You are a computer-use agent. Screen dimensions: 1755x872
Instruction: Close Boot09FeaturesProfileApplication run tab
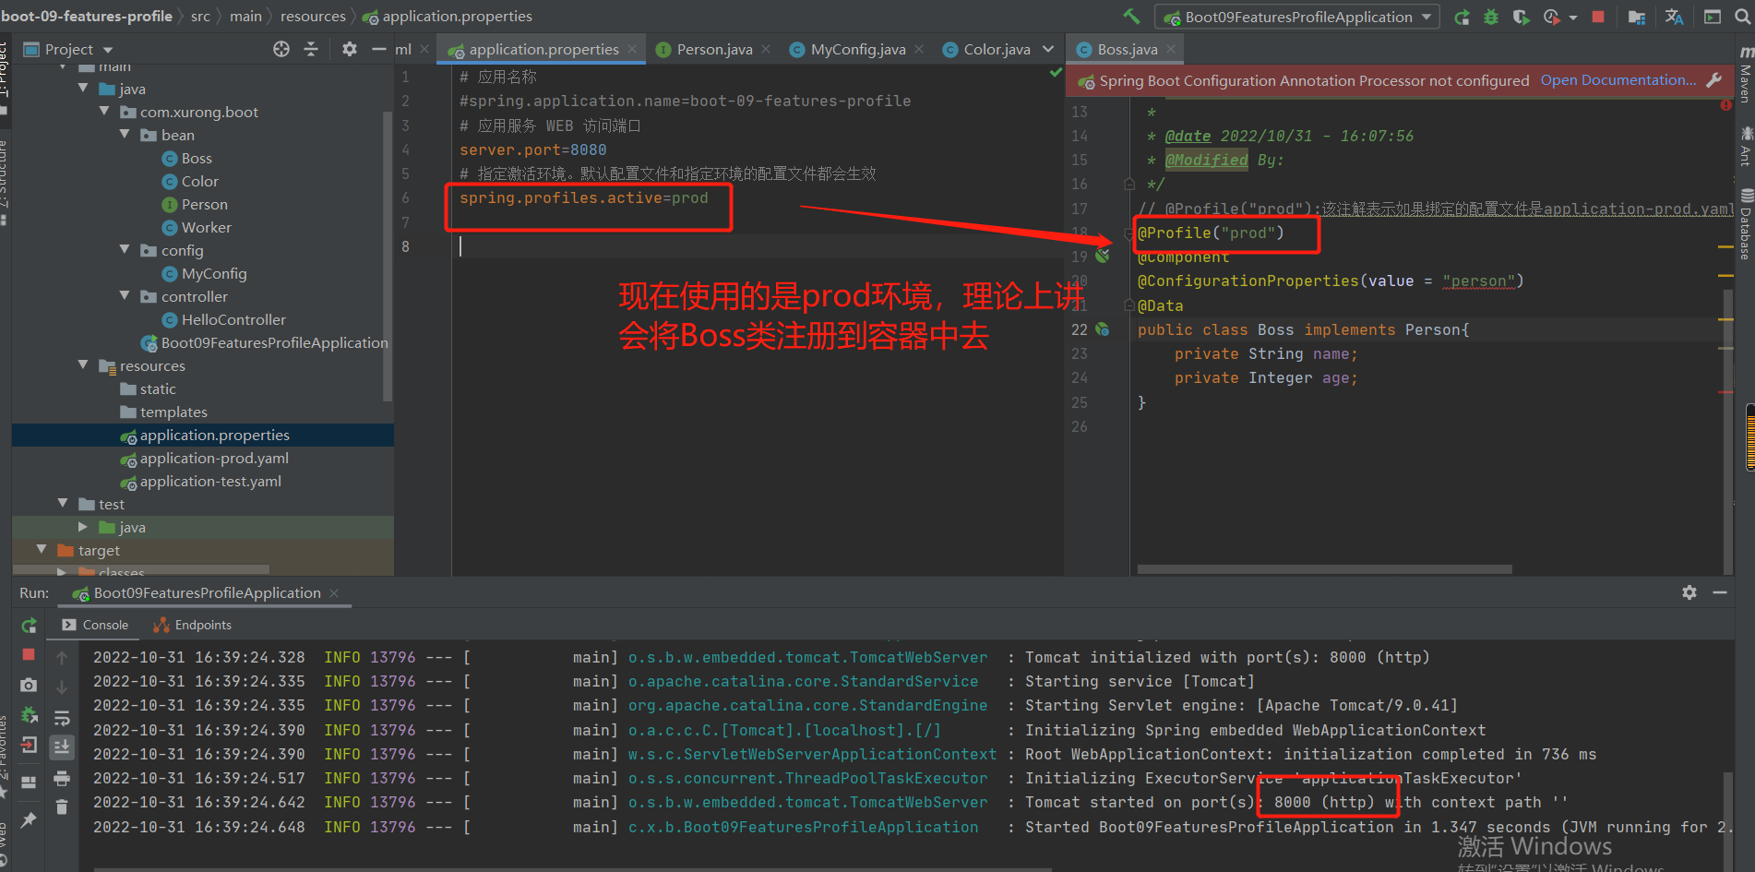[334, 592]
